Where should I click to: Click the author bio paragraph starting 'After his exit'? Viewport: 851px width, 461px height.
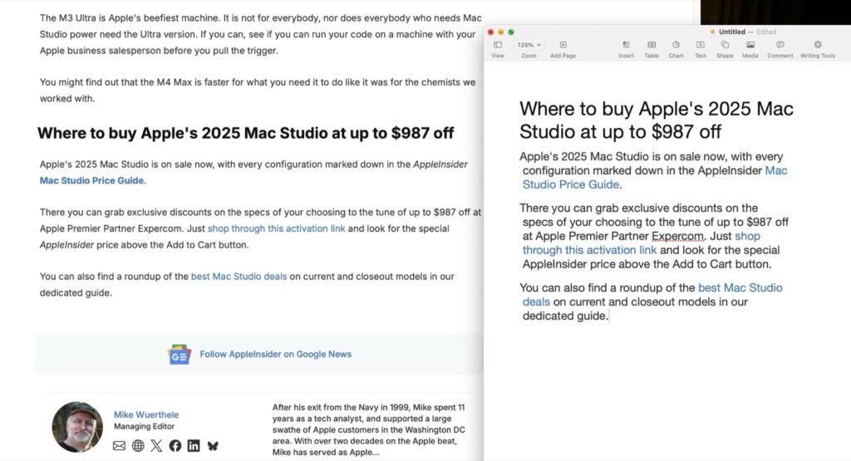click(369, 429)
